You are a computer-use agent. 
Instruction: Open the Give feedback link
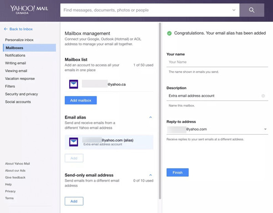click(15, 177)
